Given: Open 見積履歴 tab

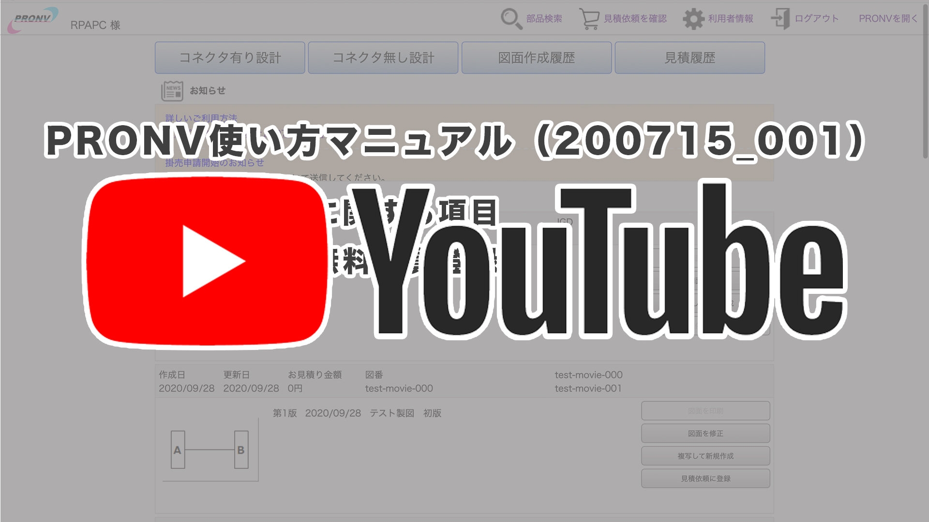Looking at the screenshot, I should pos(690,58).
